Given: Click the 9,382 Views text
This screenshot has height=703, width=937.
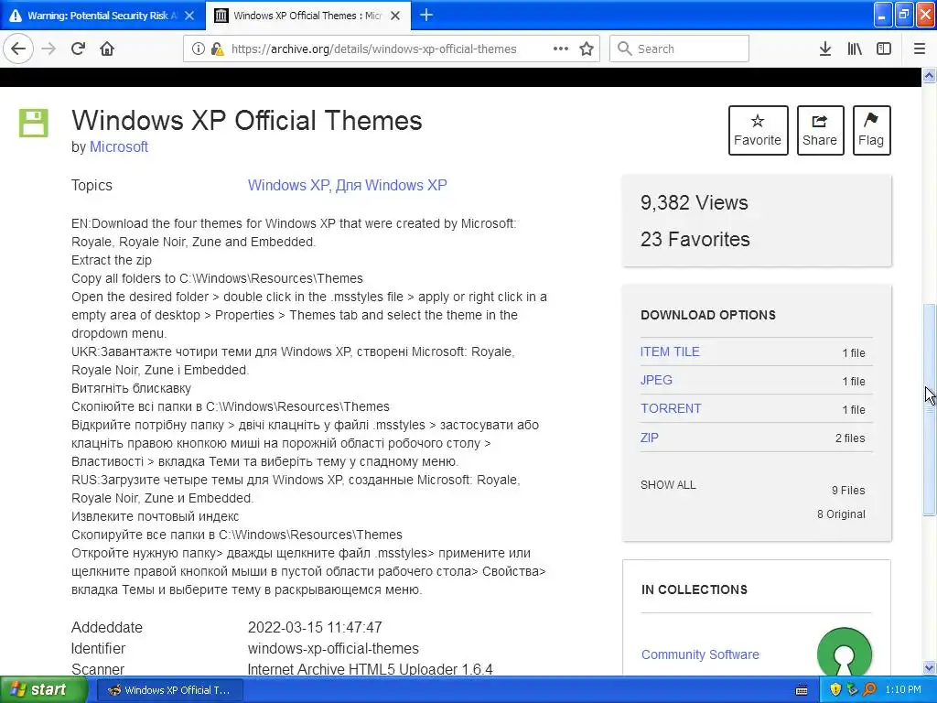Looking at the screenshot, I should tap(694, 202).
